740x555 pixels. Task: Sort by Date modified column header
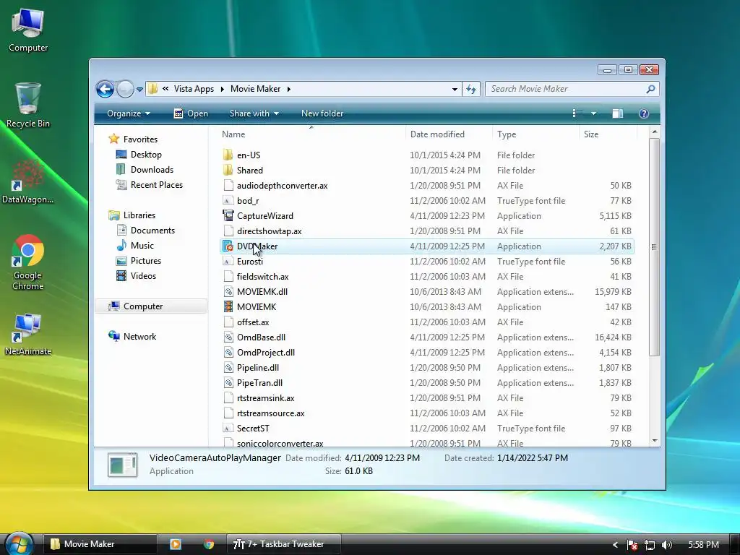(x=448, y=134)
